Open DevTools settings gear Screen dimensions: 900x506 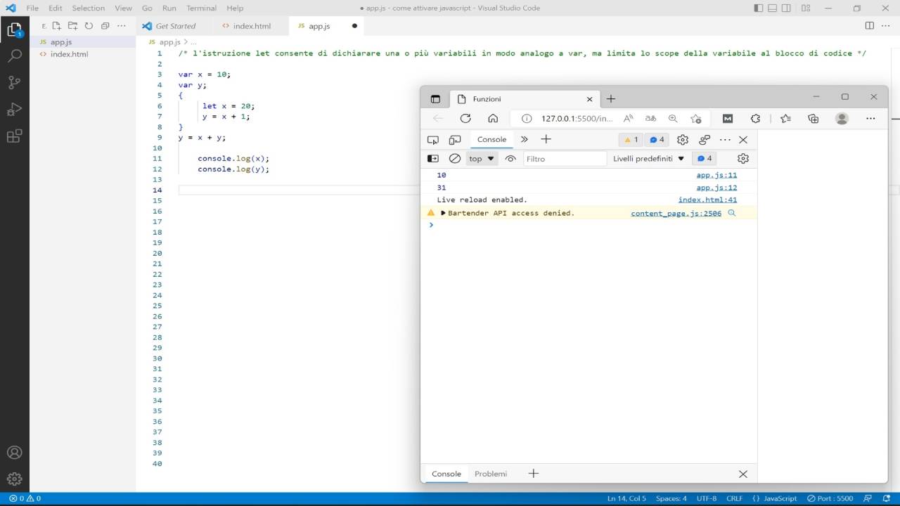point(682,139)
